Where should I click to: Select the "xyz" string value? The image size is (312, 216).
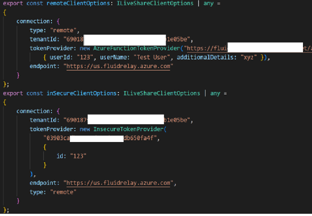coord(248,57)
